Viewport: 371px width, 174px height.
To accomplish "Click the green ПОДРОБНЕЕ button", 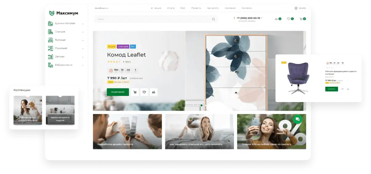I will tap(118, 92).
